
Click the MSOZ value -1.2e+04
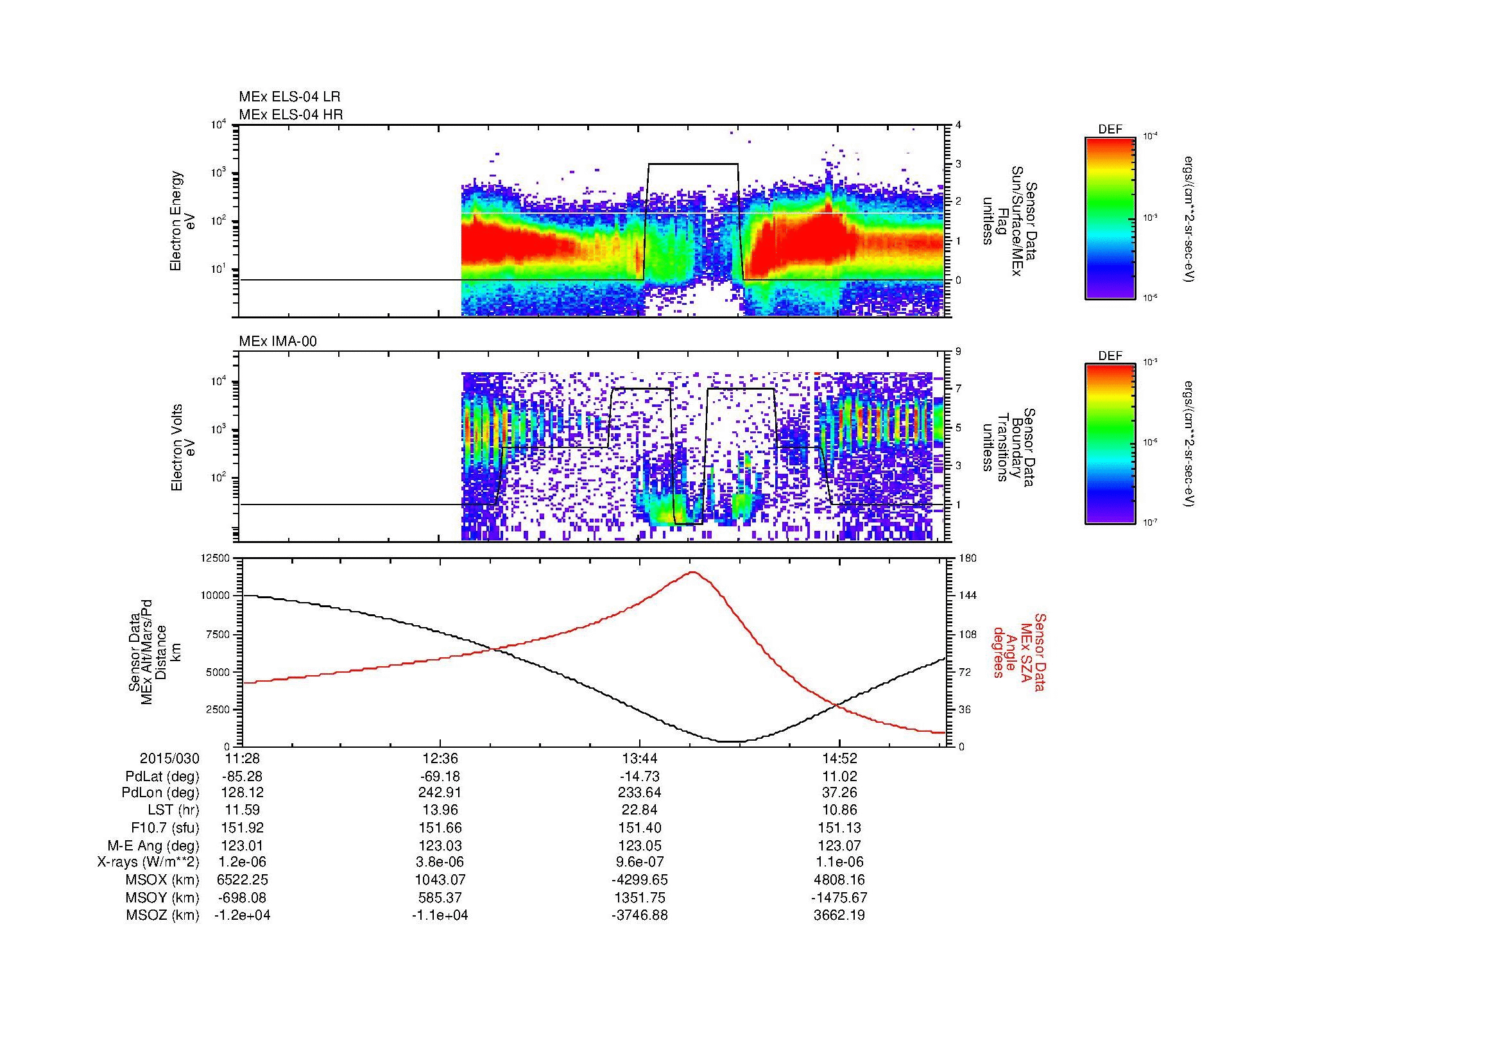[242, 915]
